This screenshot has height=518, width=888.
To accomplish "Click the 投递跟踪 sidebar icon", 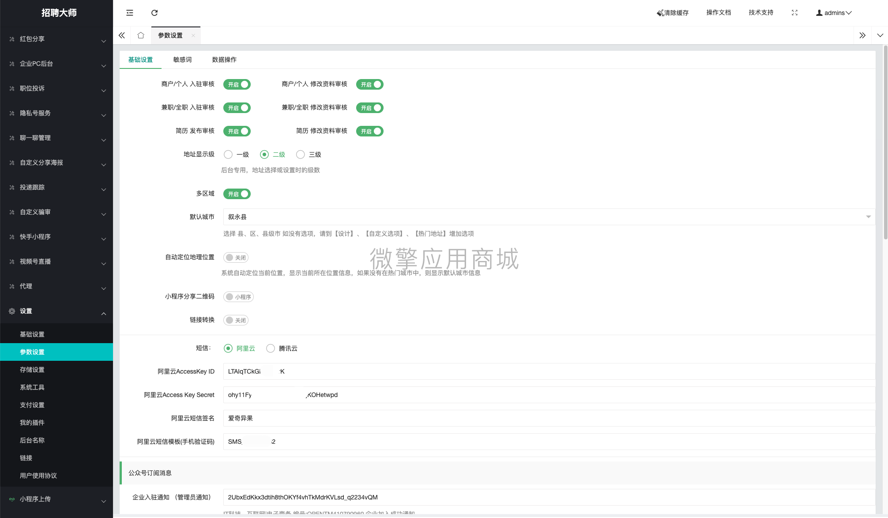I will pyautogui.click(x=12, y=187).
